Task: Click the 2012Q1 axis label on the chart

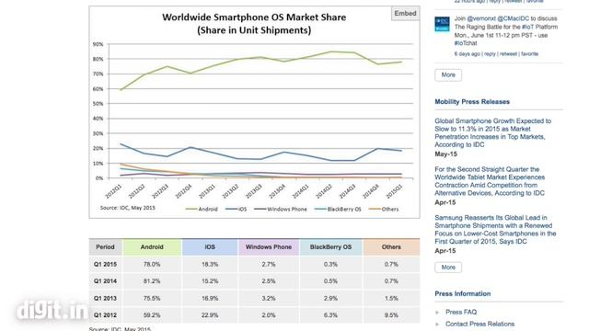Action: point(113,191)
